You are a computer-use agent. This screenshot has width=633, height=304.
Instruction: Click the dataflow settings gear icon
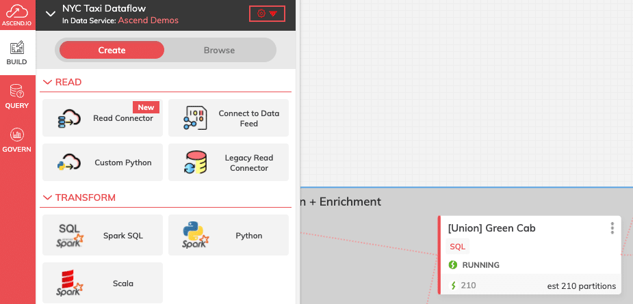tap(261, 14)
